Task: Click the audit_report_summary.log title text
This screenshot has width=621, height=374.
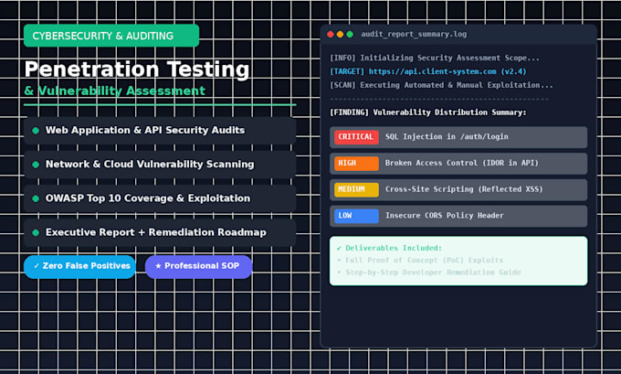Action: coord(414,35)
